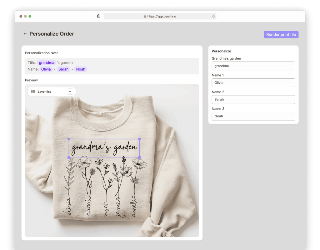Image resolution: width=320 pixels, height=250 pixels.
Task: Click the top-left selection handle of title
Action: click(x=69, y=139)
